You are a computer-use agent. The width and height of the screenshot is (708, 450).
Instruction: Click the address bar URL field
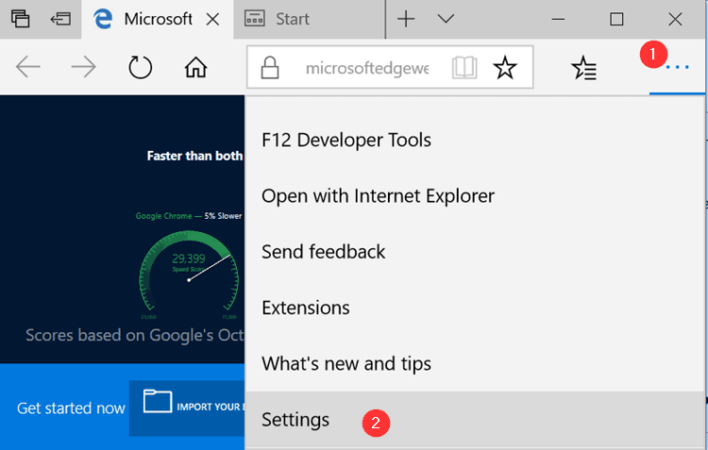(366, 68)
